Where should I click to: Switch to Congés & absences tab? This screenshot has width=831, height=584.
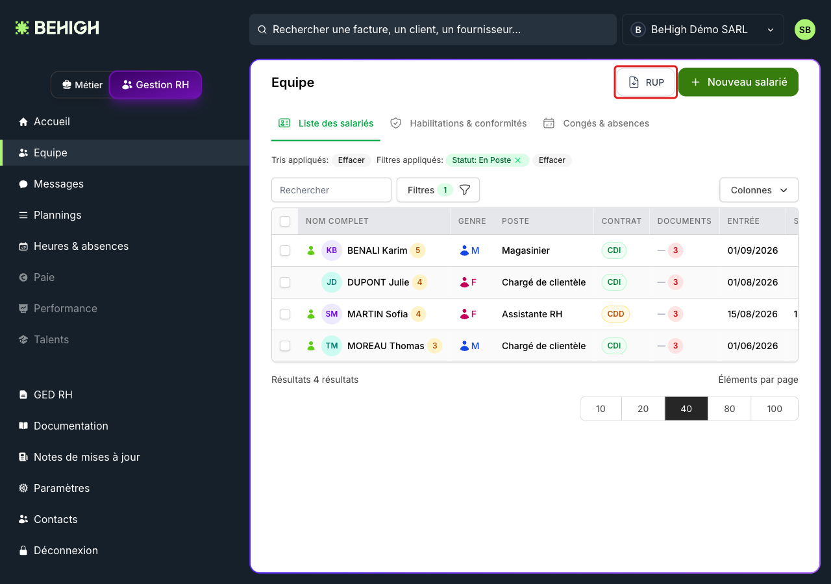tap(596, 123)
